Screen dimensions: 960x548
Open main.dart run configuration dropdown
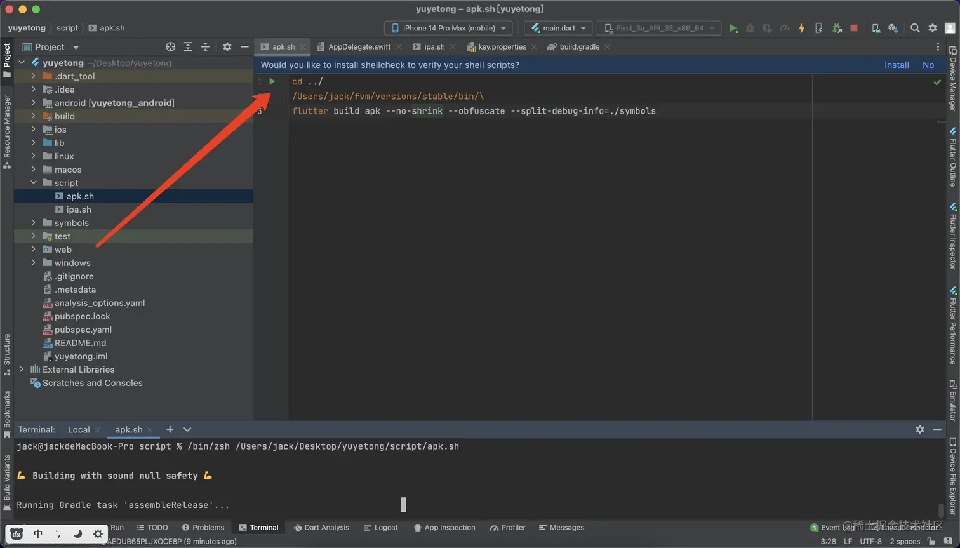tap(558, 28)
